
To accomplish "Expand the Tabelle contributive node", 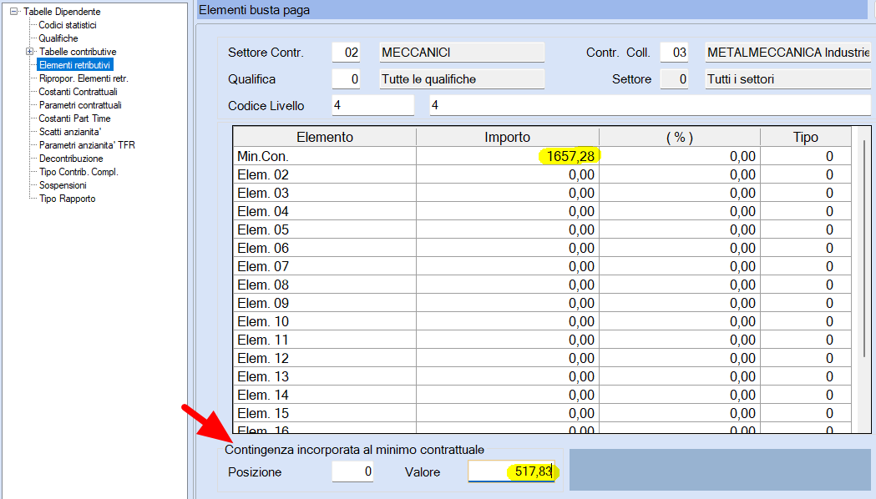I will pos(29,52).
